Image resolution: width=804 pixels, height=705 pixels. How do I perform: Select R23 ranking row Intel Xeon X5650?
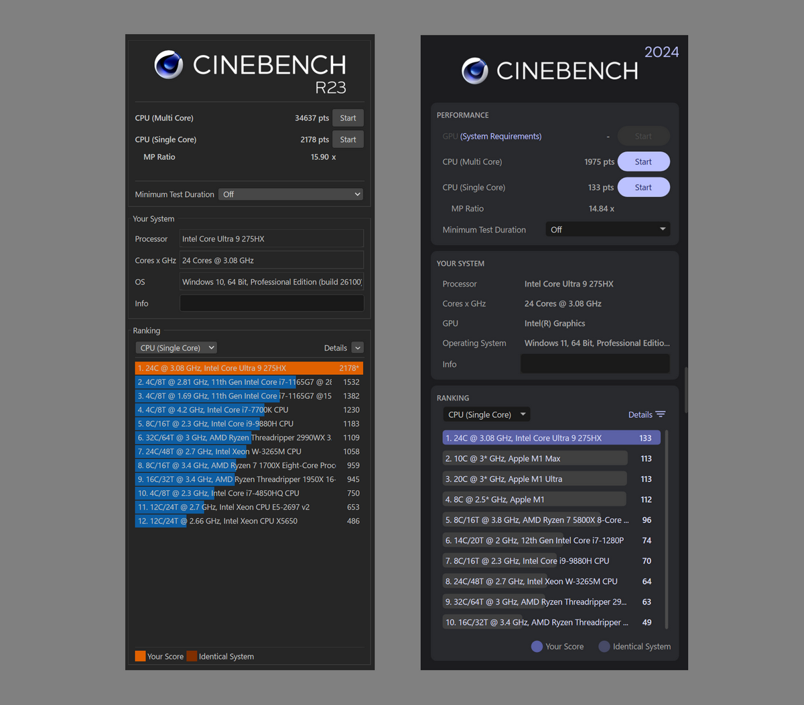tap(249, 521)
